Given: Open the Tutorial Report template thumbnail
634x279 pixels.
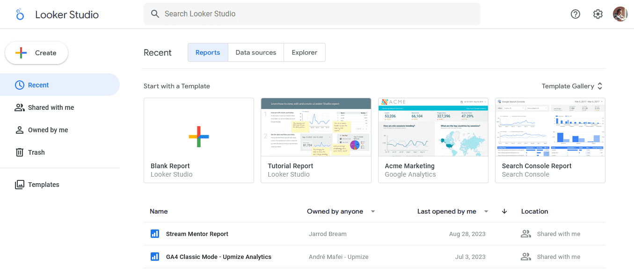Looking at the screenshot, I should point(316,127).
